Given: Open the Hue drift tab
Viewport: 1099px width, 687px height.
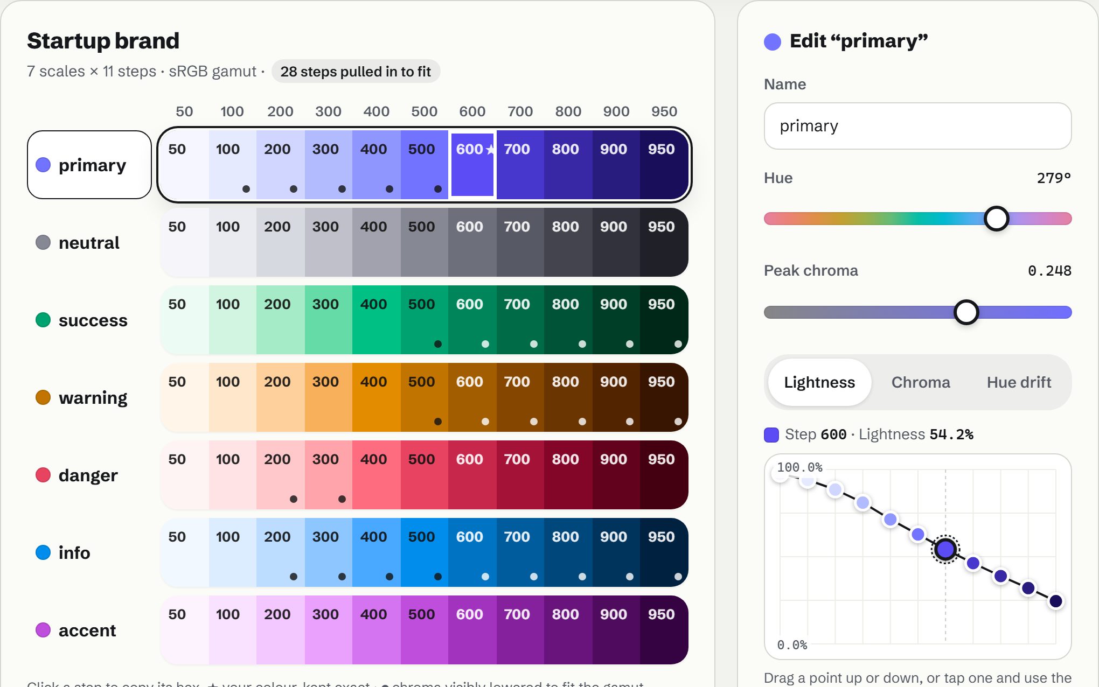Looking at the screenshot, I should [1019, 382].
